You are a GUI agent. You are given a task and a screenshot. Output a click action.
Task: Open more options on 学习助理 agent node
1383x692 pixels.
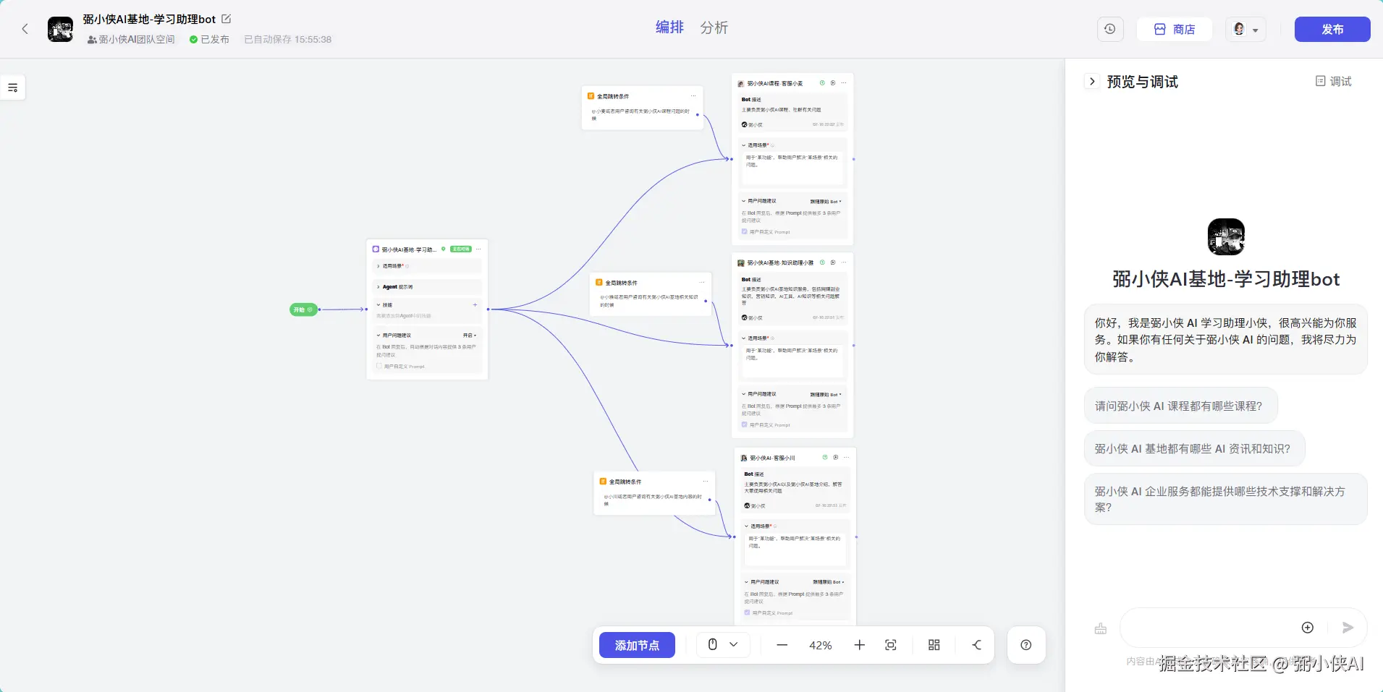pos(478,249)
